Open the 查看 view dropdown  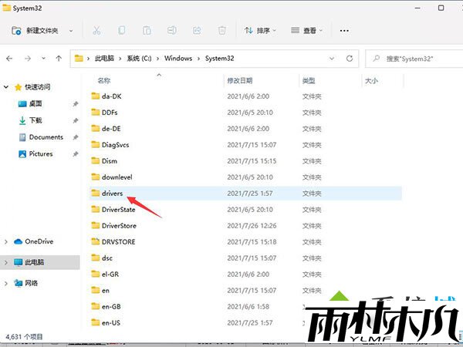(307, 31)
